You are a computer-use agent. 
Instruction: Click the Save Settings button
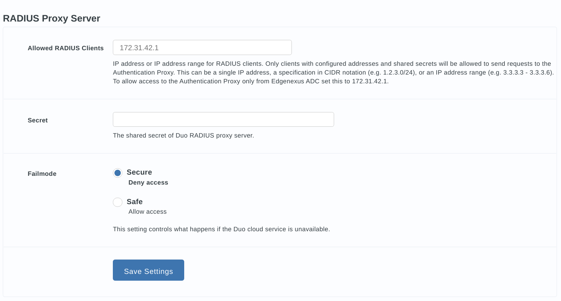click(148, 270)
